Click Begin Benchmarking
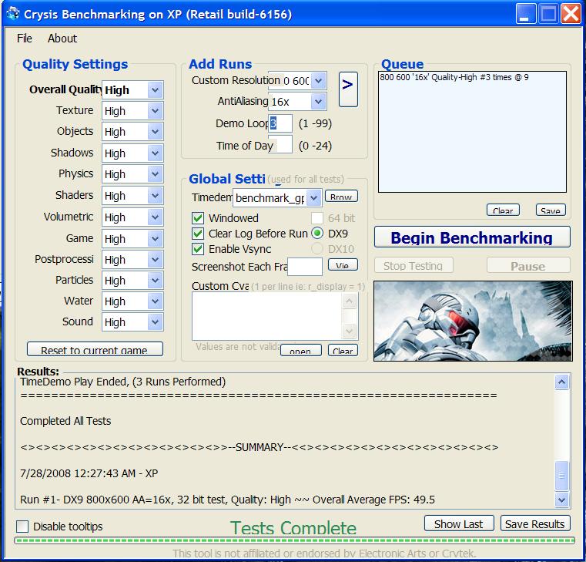This screenshot has width=586, height=562. point(472,237)
